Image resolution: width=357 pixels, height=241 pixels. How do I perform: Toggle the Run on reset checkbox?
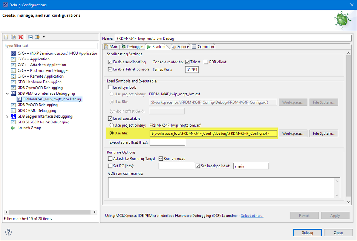click(161, 158)
